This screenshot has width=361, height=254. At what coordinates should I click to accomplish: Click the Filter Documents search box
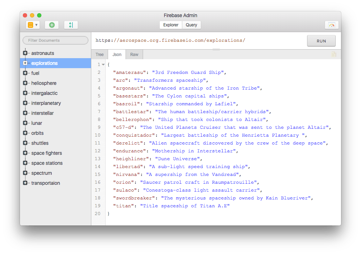55,40
